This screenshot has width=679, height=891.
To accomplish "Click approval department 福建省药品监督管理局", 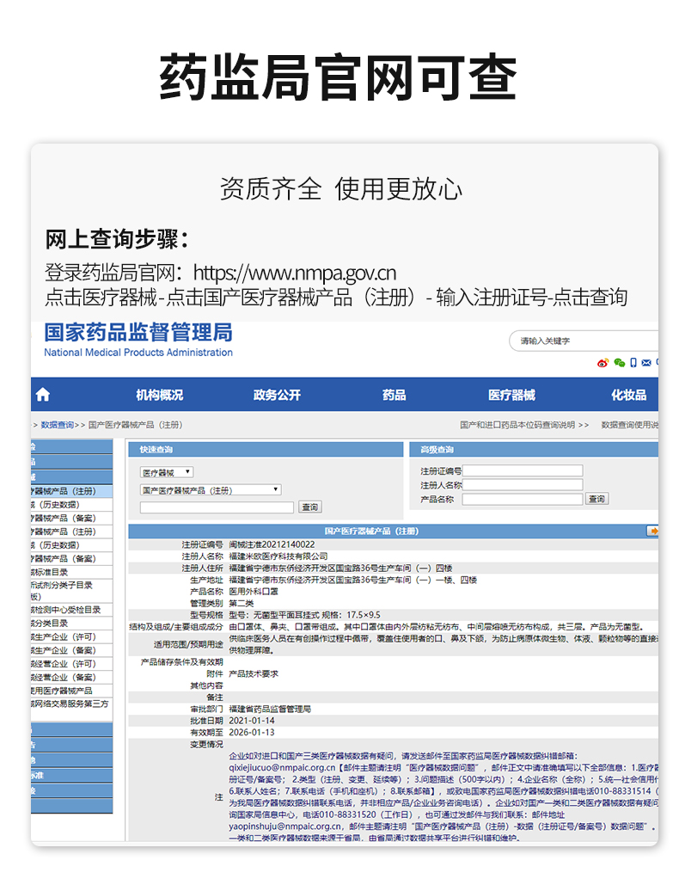I will point(270,710).
